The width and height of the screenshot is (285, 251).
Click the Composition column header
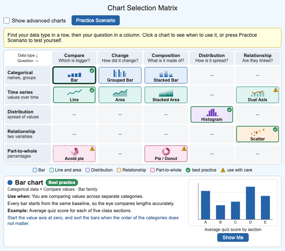166,58
